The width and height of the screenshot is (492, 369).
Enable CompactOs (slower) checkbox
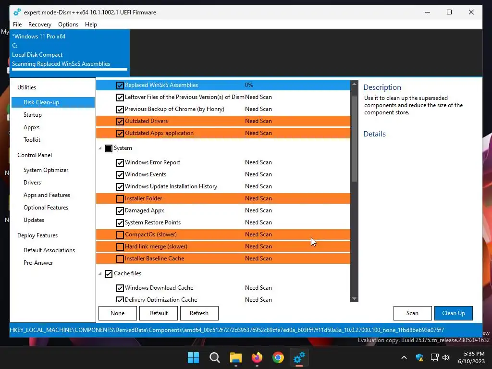[x=120, y=234]
